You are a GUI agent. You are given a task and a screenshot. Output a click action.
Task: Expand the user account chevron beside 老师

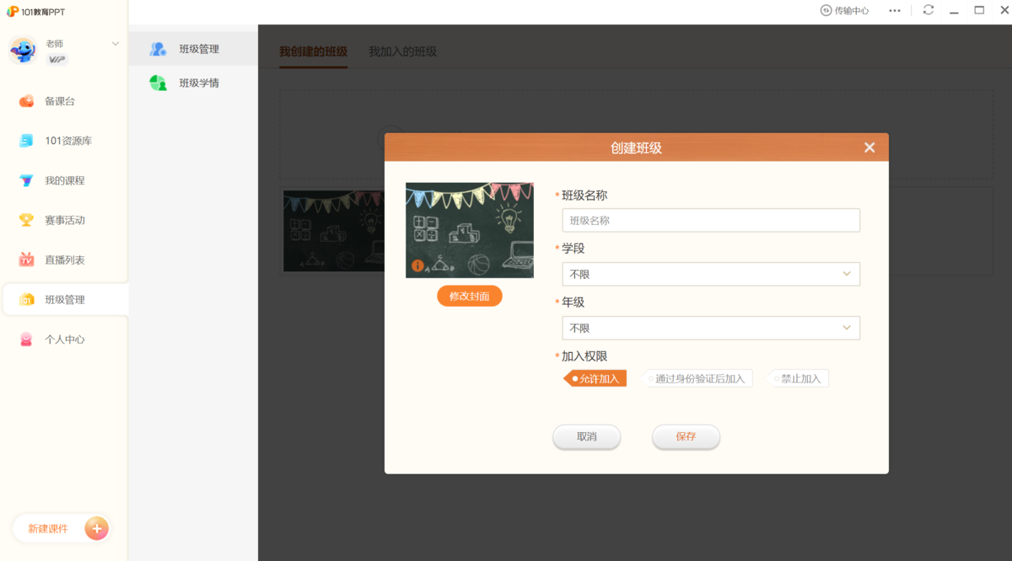pos(116,44)
